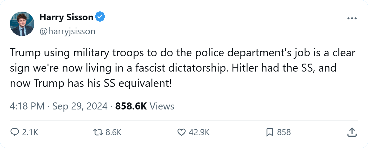The height and width of the screenshot is (148, 368).
Task: Open the 4:18 PM timestamp link
Action: pos(28,106)
